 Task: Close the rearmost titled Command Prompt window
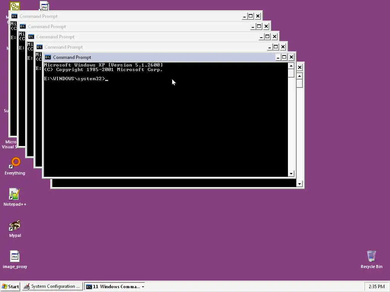pos(258,16)
